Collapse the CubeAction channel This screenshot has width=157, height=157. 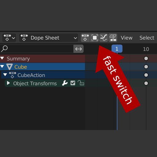[x=5, y=75]
